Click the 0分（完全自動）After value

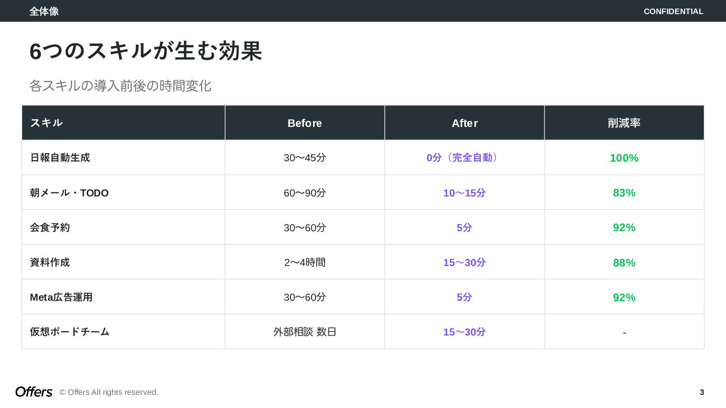coord(464,158)
